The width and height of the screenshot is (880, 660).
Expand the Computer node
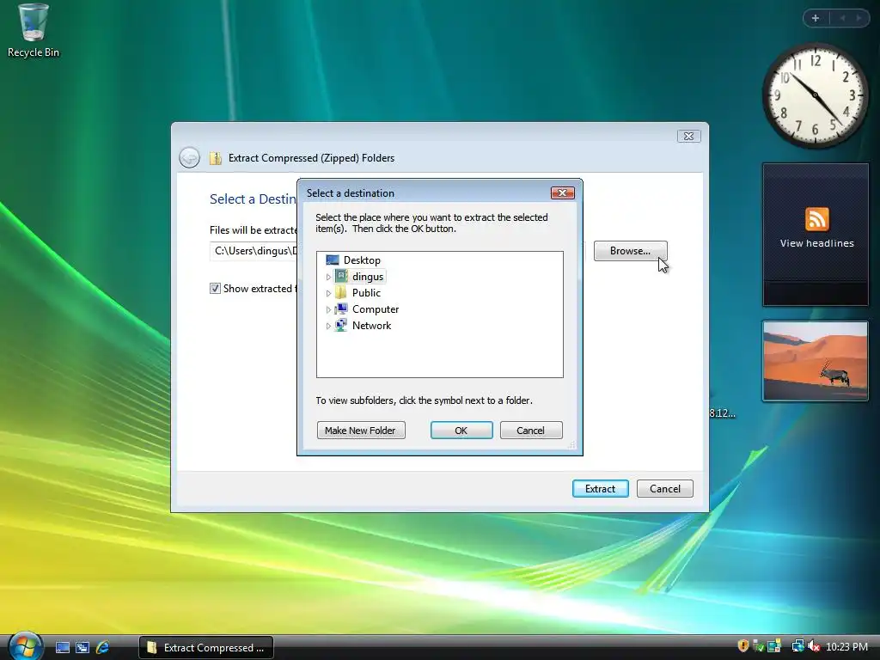pos(328,309)
